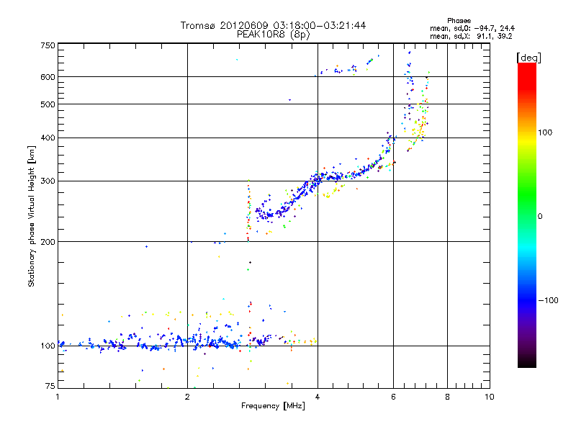This screenshot has width=576, height=432.
Task: Click the 75 tick label on height axis
Action: click(x=50, y=386)
